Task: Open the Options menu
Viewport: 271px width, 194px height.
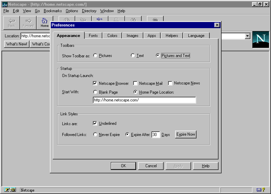Action: tap(72, 11)
